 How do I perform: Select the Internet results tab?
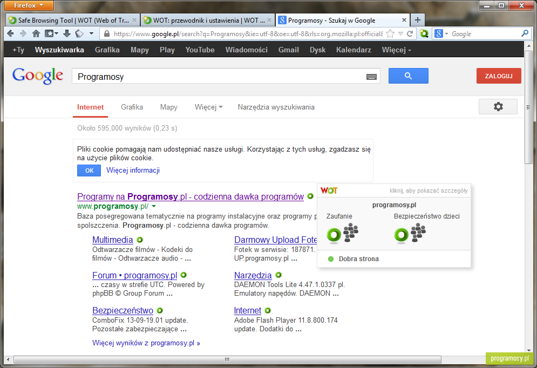tap(91, 107)
